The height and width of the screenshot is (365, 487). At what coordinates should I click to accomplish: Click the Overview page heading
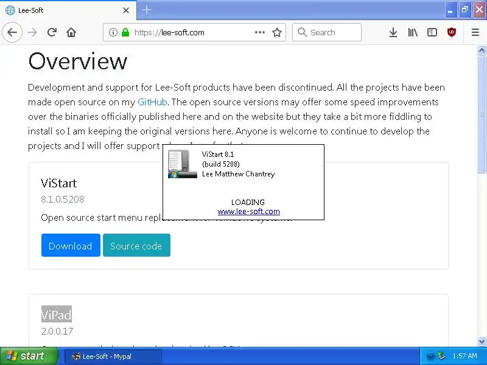78,61
